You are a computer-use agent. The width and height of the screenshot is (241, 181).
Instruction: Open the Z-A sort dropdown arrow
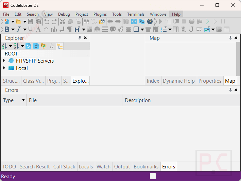[x=22, y=46]
